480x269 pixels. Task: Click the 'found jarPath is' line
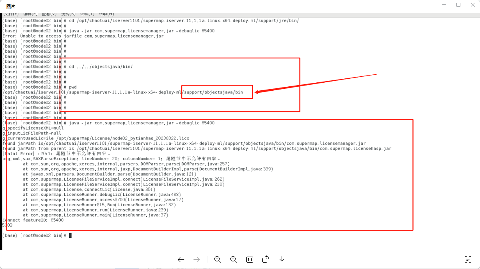click(x=184, y=143)
